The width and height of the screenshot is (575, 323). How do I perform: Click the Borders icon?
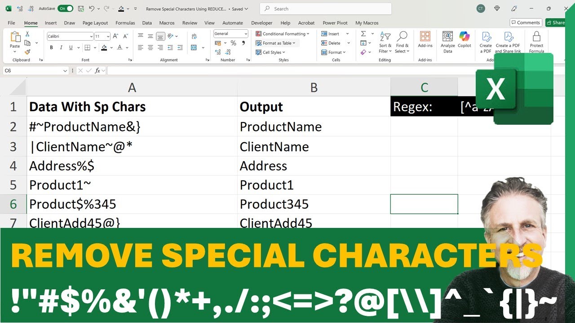[88, 48]
